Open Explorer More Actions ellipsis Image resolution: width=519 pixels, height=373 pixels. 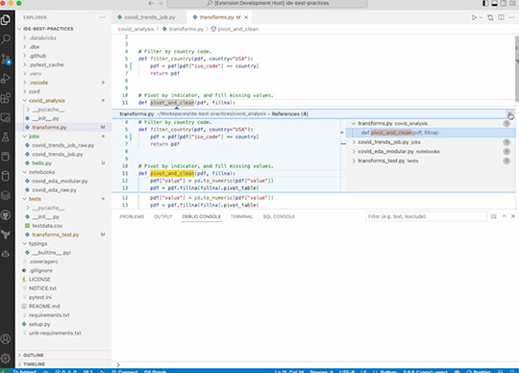click(x=102, y=17)
